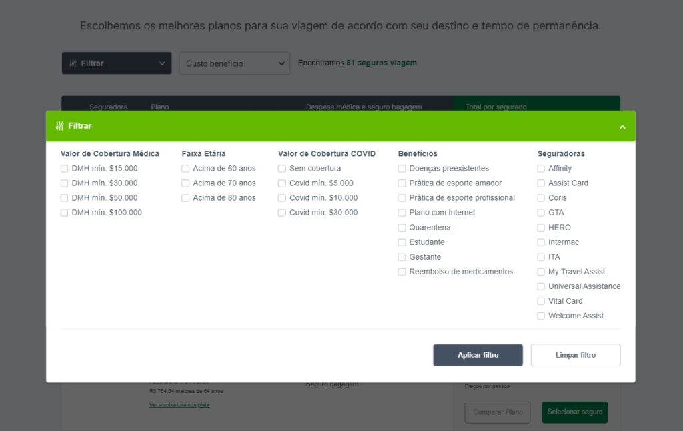
Task: Enable the Acima de 60 anos filter
Action: tap(185, 169)
